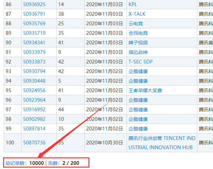The image size is (213, 169).
Task: Open 腾讯行业共创营 TENCENT INDUSTRIAL INNOVATION HUB link
Action: click(162, 143)
